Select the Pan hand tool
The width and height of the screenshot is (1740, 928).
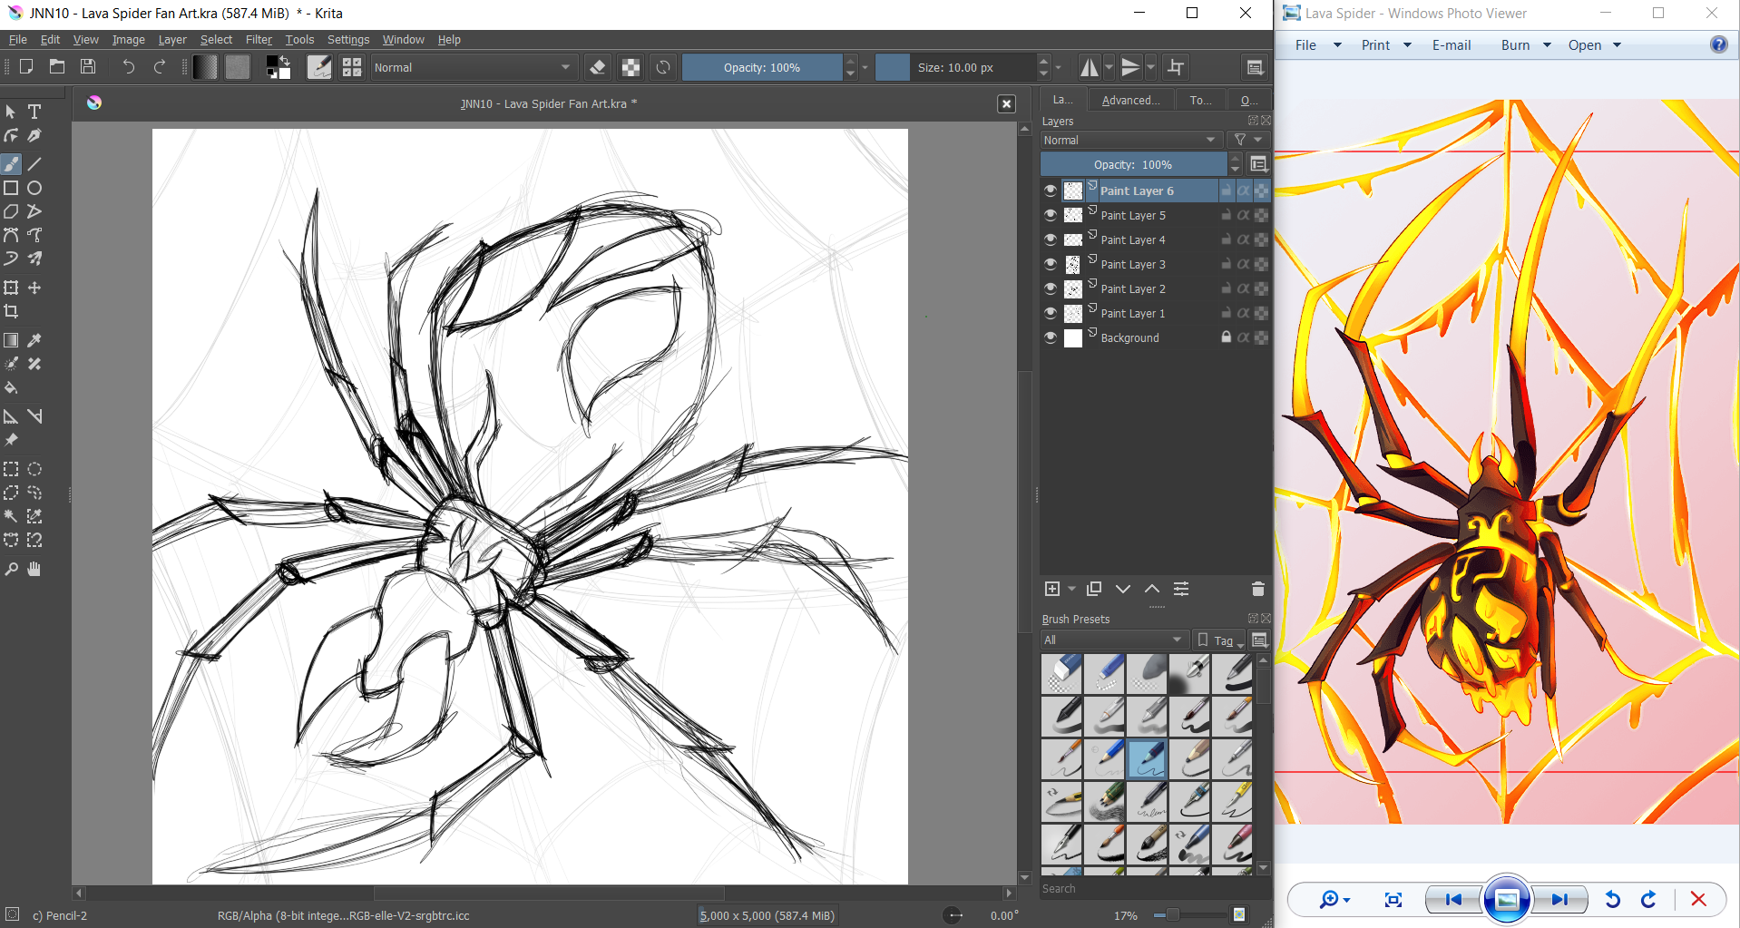click(x=34, y=569)
